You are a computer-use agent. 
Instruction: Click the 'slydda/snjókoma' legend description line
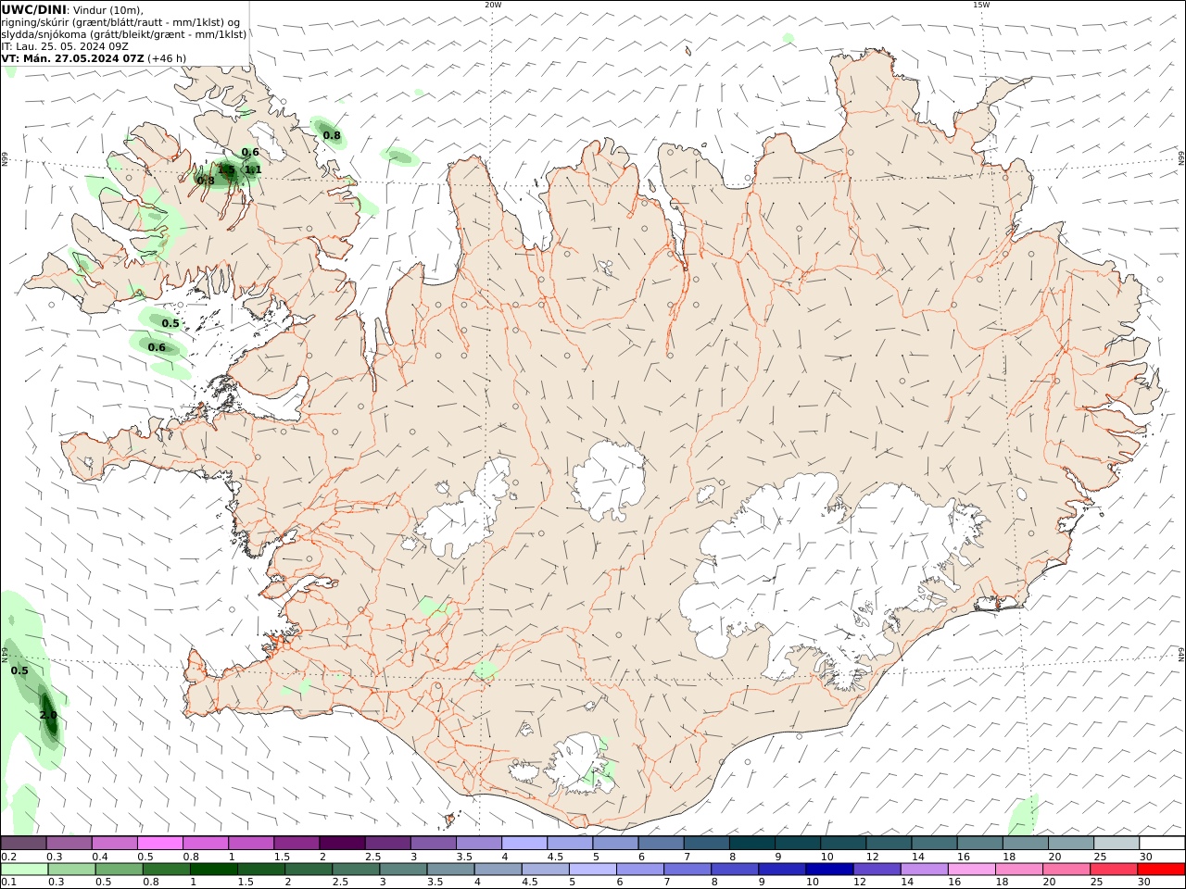(x=124, y=34)
